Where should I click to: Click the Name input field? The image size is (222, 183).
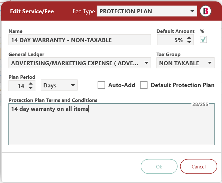pyautogui.click(x=80, y=40)
